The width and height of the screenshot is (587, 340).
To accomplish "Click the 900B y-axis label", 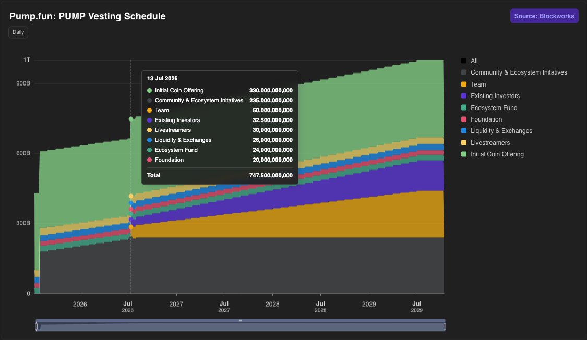I will (23, 83).
